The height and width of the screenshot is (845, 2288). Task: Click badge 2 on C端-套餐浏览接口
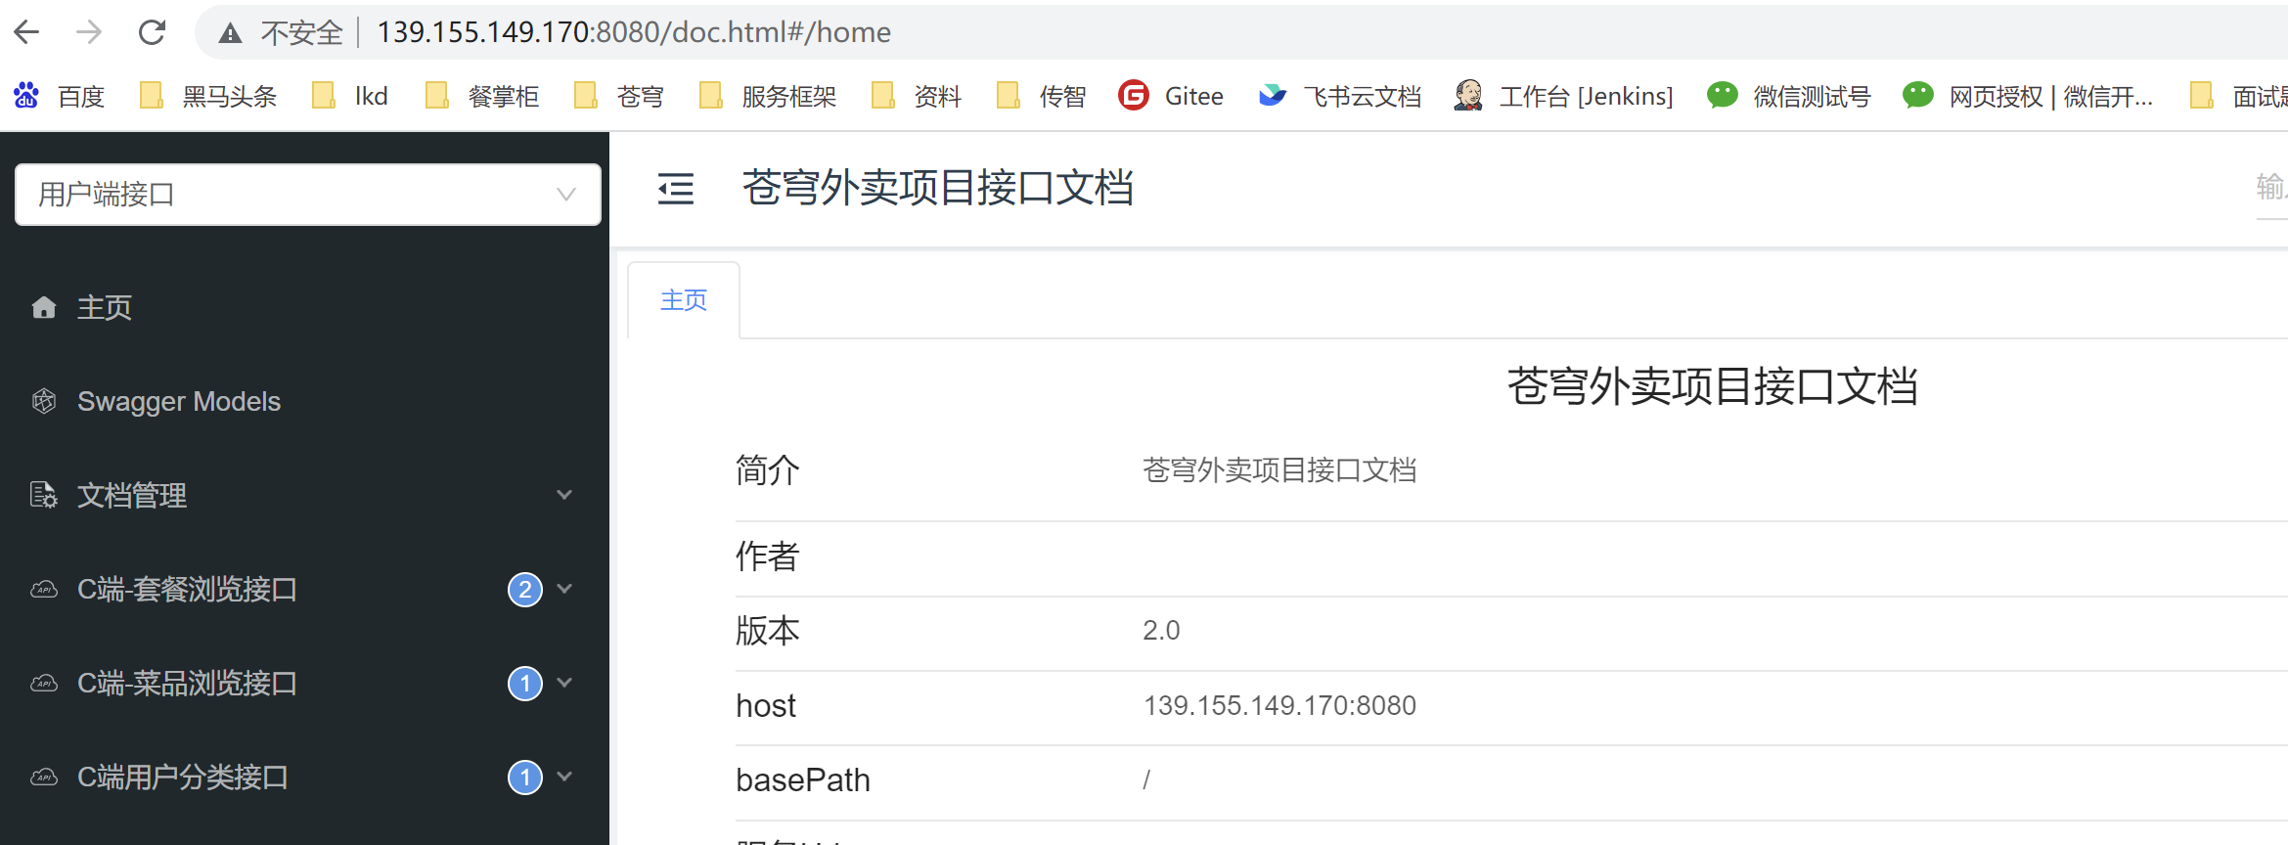click(525, 590)
